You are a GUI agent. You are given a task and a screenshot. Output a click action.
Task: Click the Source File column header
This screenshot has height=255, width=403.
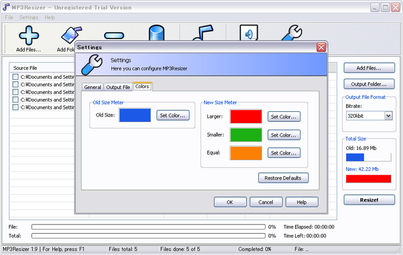pos(43,68)
